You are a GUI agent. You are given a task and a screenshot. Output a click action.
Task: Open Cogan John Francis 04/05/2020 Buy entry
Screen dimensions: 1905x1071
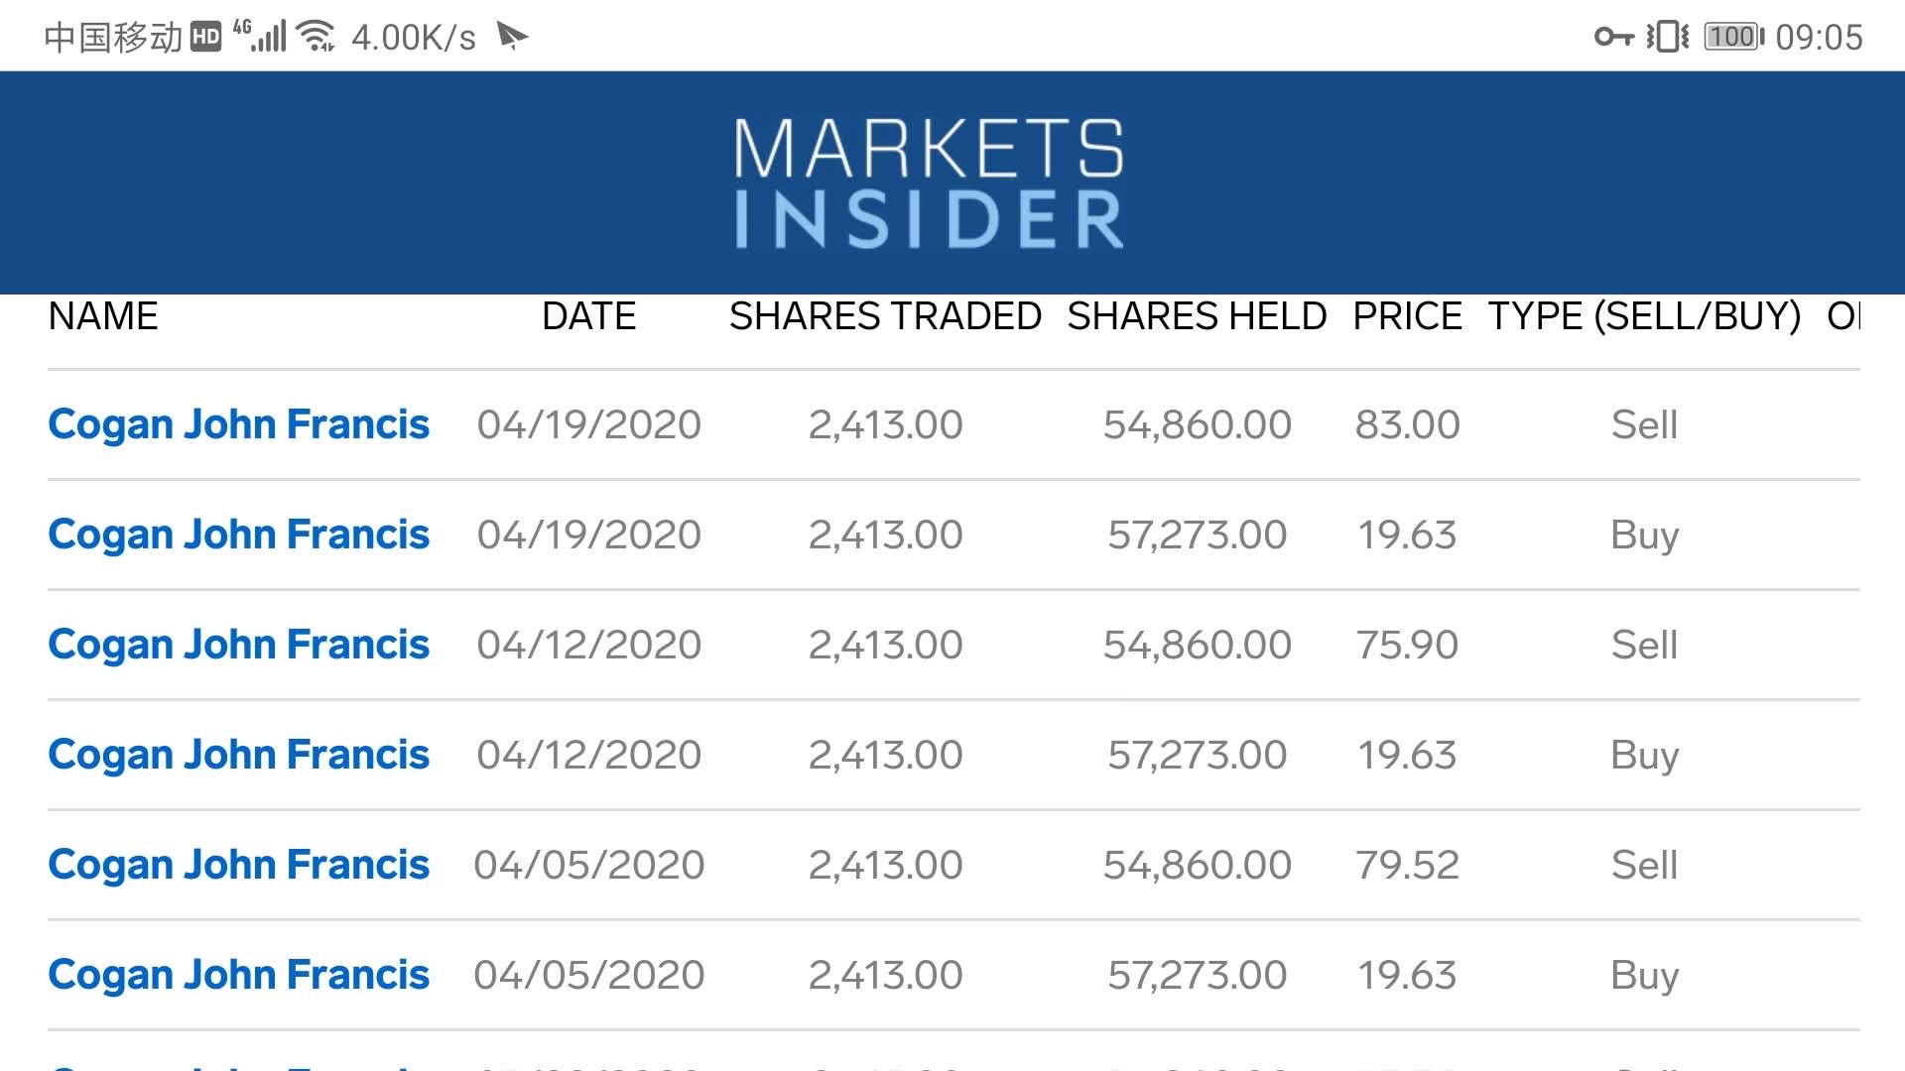[238, 975]
